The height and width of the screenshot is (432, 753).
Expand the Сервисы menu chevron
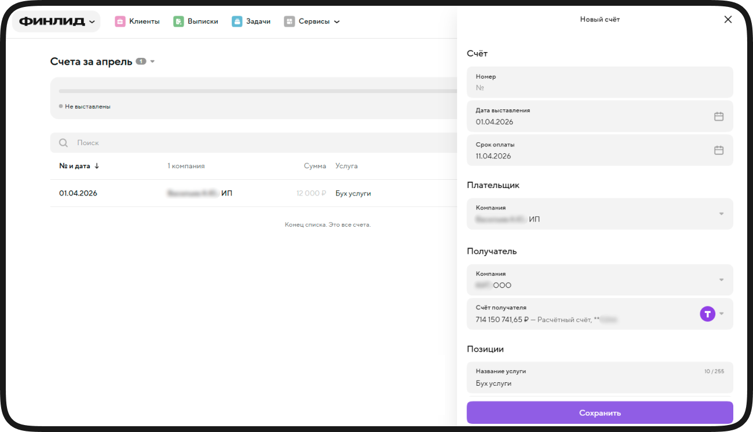(337, 22)
